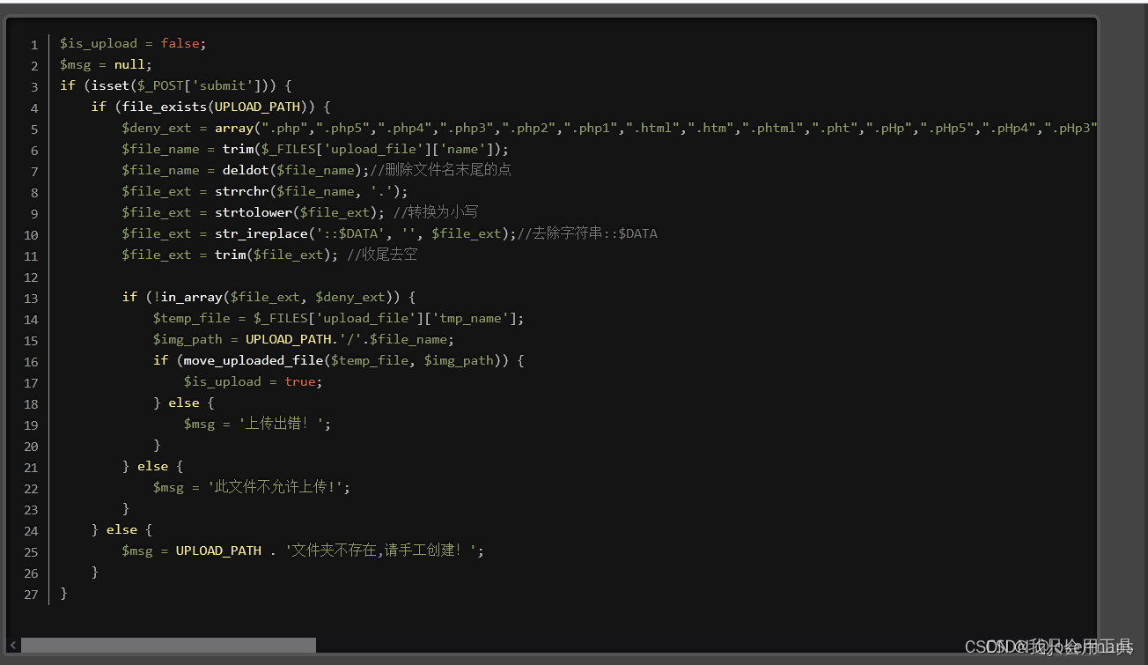This screenshot has height=665, width=1148.
Task: Click the text "$msg = null;"
Action: (x=106, y=64)
